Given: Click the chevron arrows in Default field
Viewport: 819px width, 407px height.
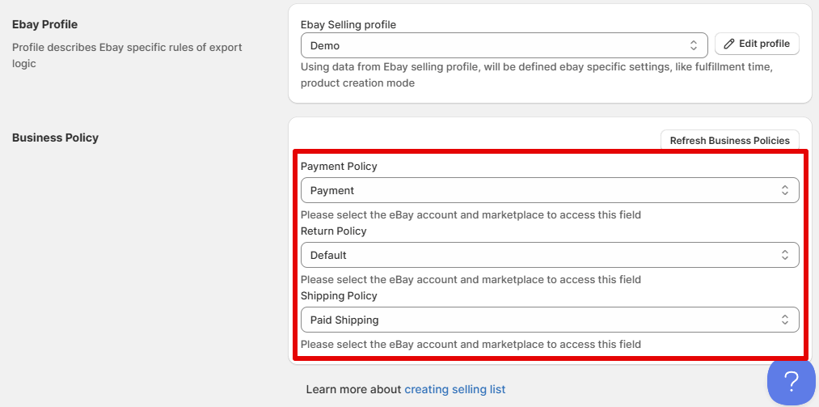Looking at the screenshot, I should 784,255.
